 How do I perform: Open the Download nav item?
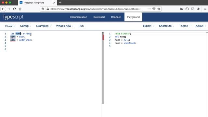(x=99, y=17)
